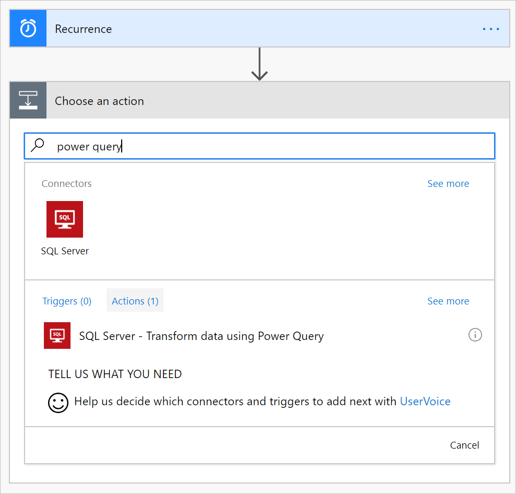The width and height of the screenshot is (516, 494).
Task: Open the Recurrence step ellipsis menu
Action: (x=490, y=29)
